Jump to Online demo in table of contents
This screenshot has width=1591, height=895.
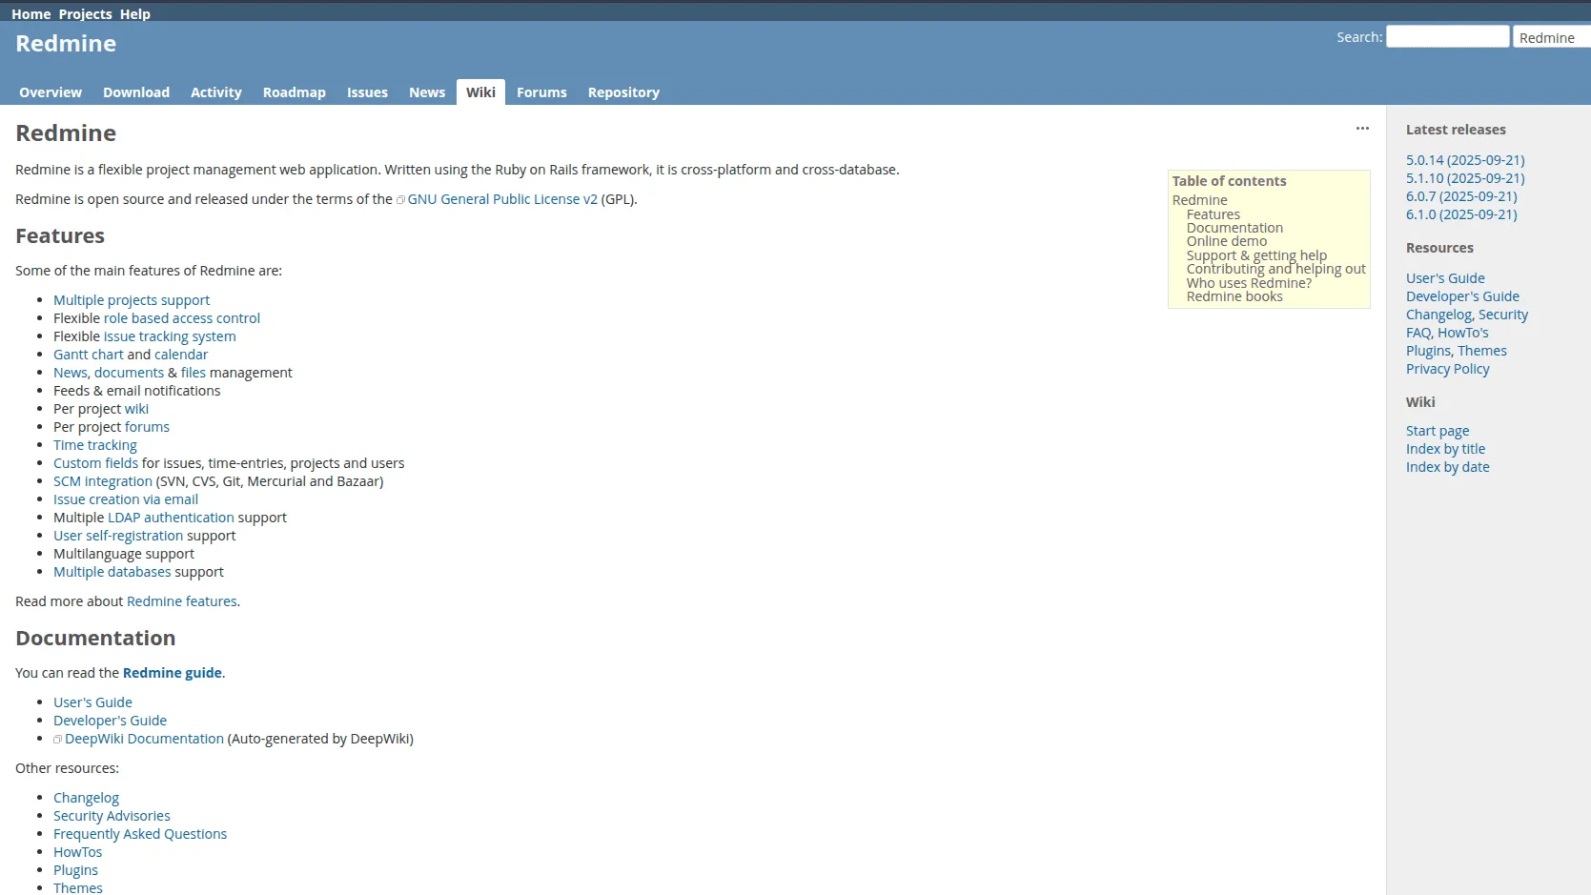[x=1226, y=240]
